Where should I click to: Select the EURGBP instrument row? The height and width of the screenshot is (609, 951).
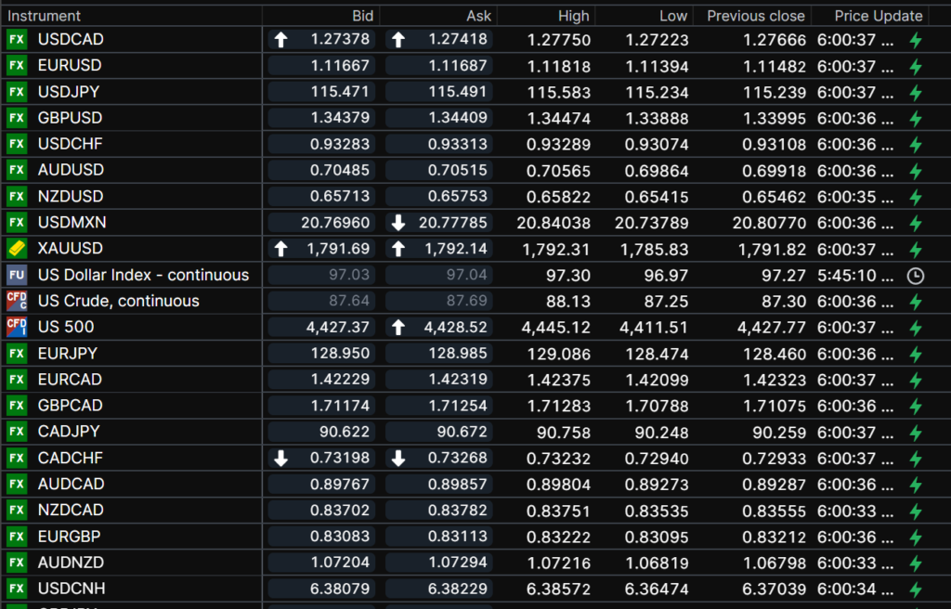click(70, 536)
